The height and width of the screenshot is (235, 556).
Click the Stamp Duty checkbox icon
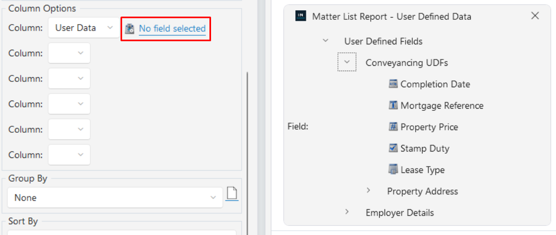pos(393,148)
